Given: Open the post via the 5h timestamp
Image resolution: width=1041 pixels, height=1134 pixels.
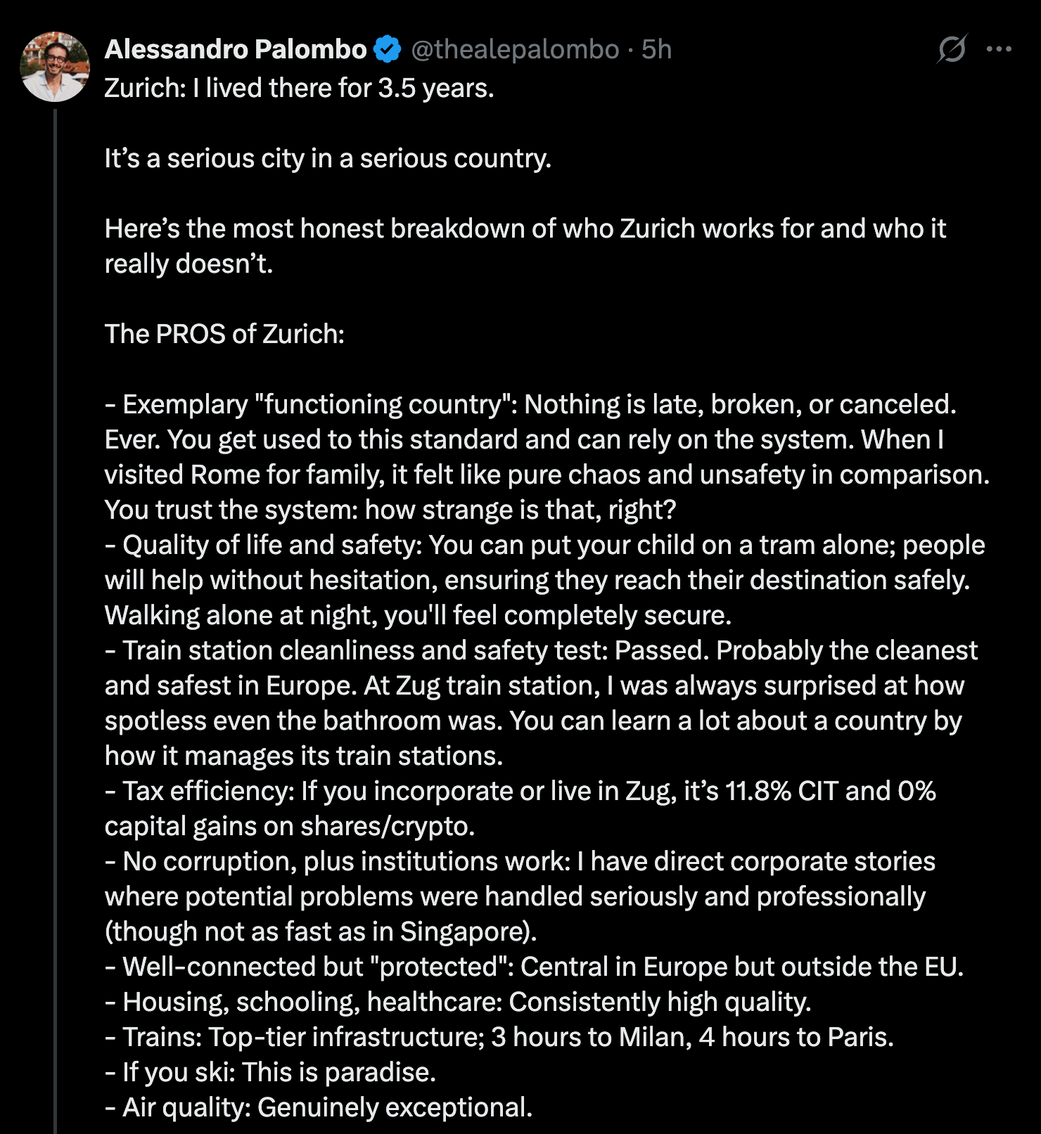Looking at the screenshot, I should click(656, 49).
